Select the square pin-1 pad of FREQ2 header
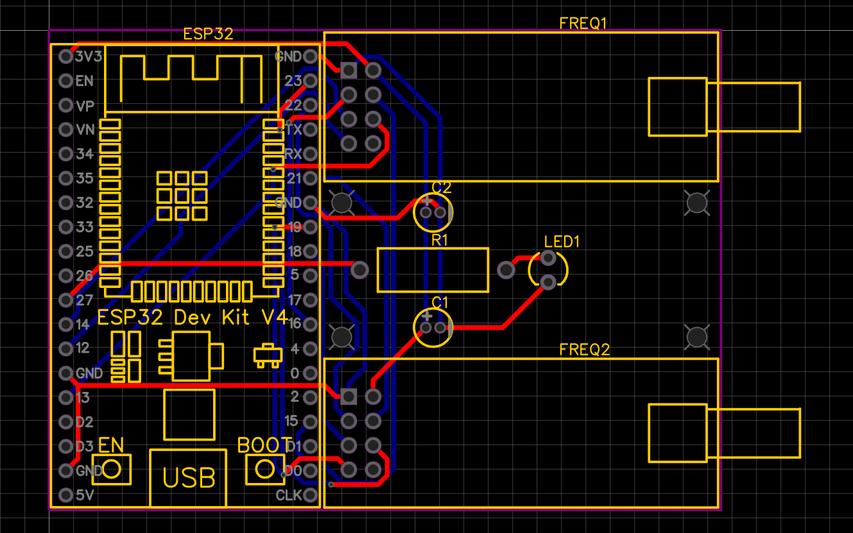This screenshot has height=533, width=853. coord(349,396)
